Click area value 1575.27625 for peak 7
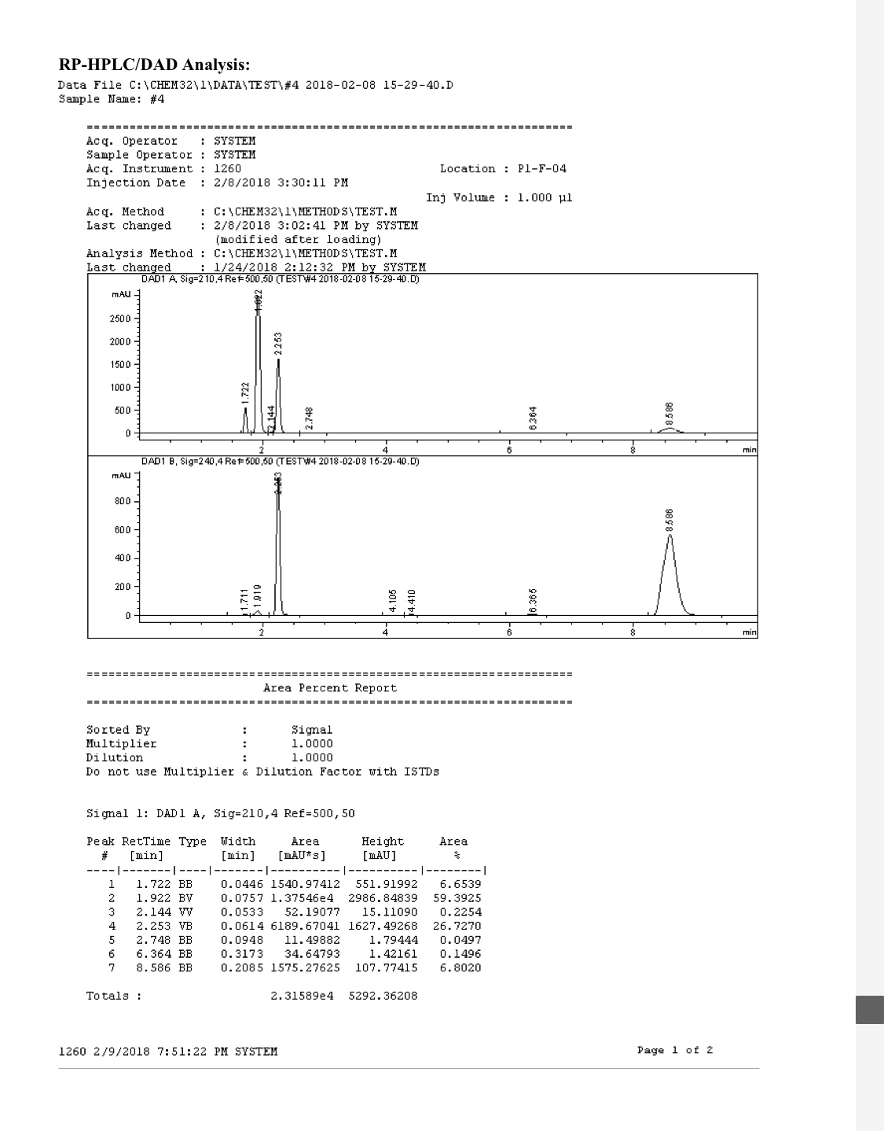Viewport: 884px width, 1131px height. 306,968
